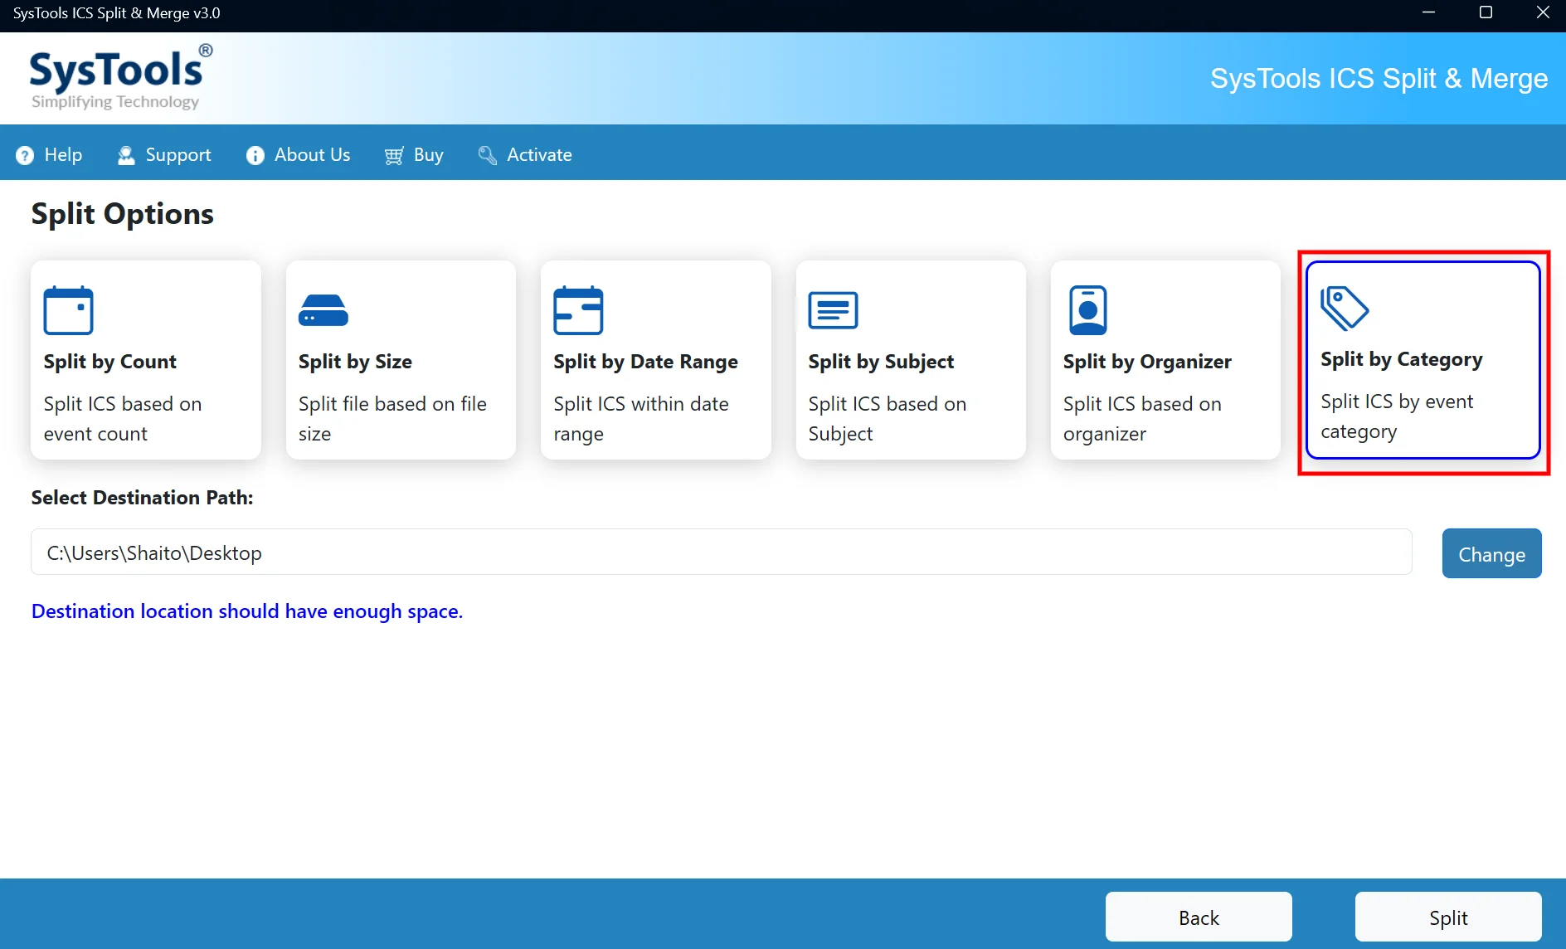Viewport: 1566px width, 949px height.
Task: Maximize the application window
Action: click(x=1486, y=12)
